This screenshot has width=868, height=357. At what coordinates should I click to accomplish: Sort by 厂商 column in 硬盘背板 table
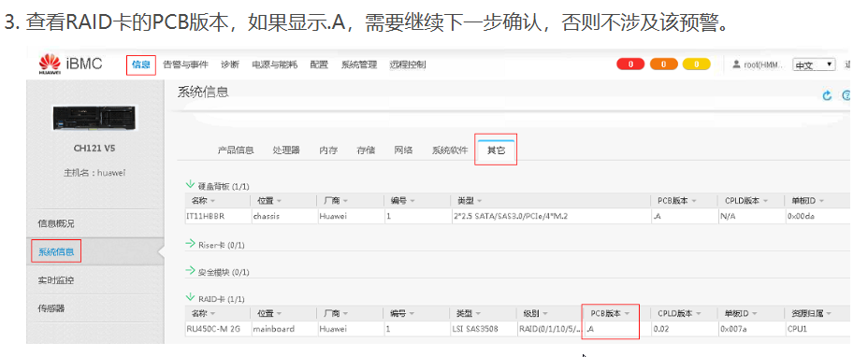tap(336, 200)
